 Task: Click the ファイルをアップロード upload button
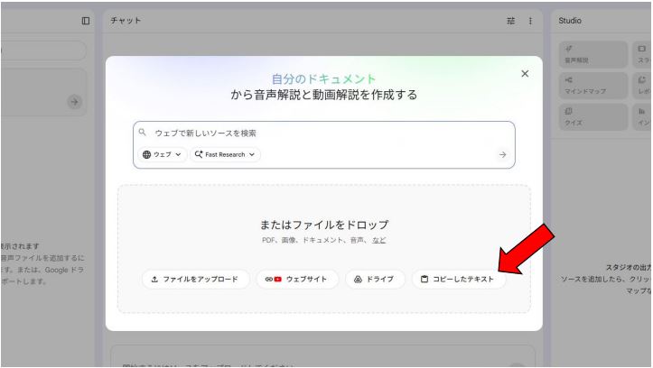[x=195, y=280]
